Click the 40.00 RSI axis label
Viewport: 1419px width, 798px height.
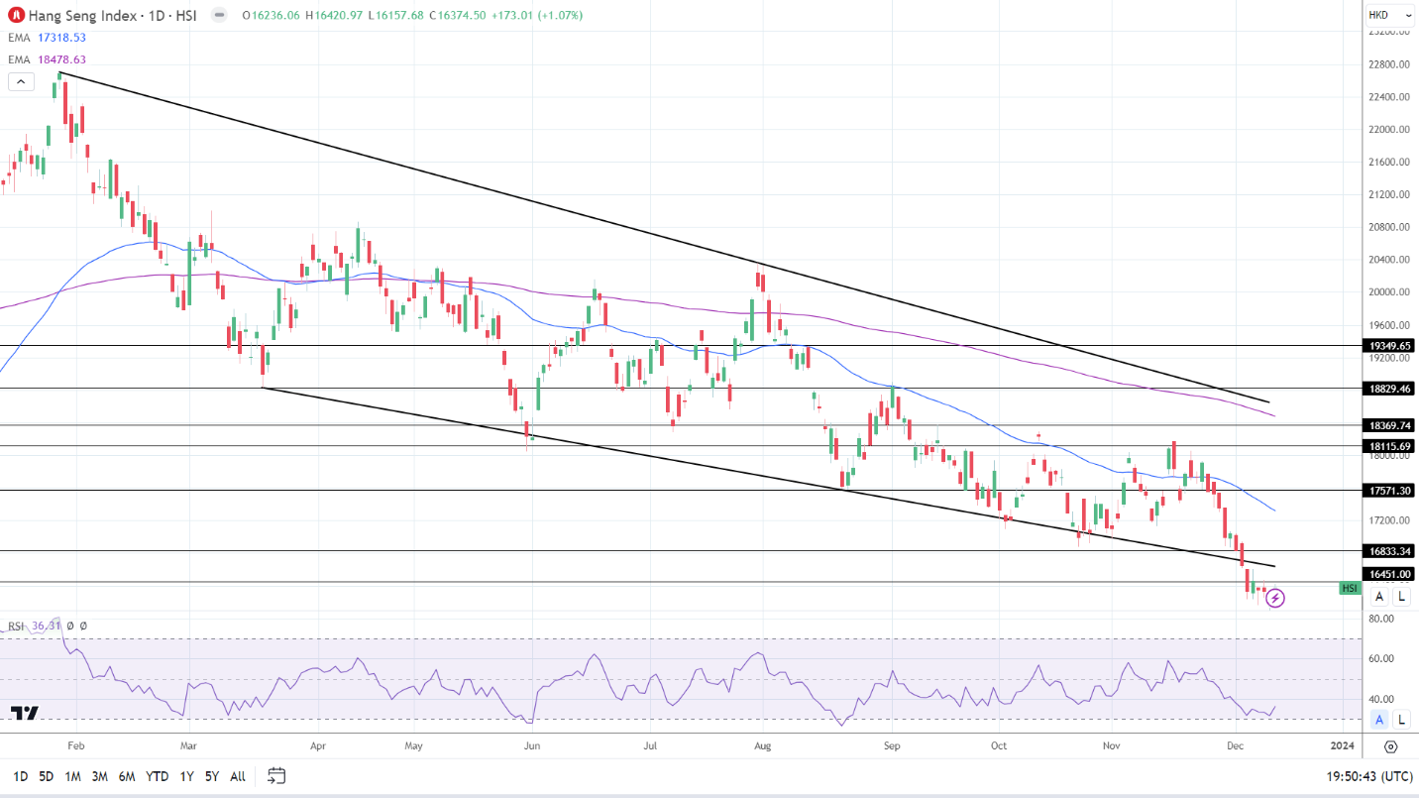tap(1381, 699)
